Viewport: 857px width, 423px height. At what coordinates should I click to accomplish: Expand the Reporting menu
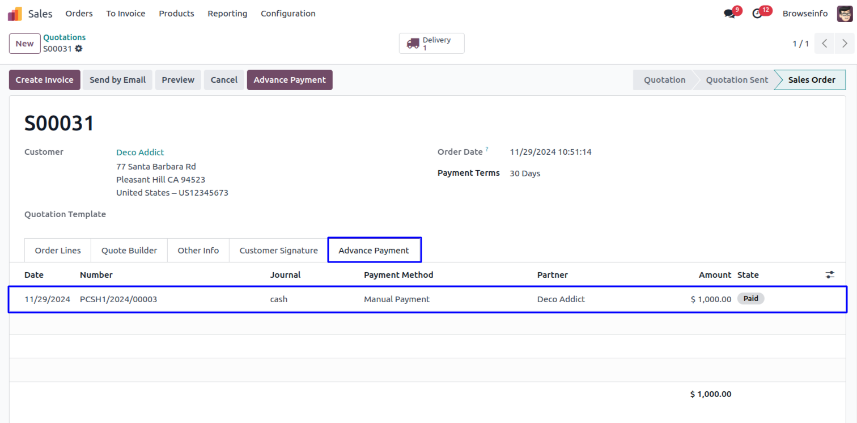[x=227, y=14]
